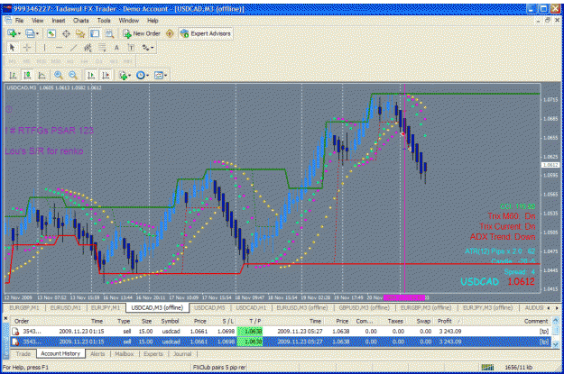Image resolution: width=564 pixels, height=374 pixels.
Task: Expand the Templates dropdown arrow
Action: (165, 76)
